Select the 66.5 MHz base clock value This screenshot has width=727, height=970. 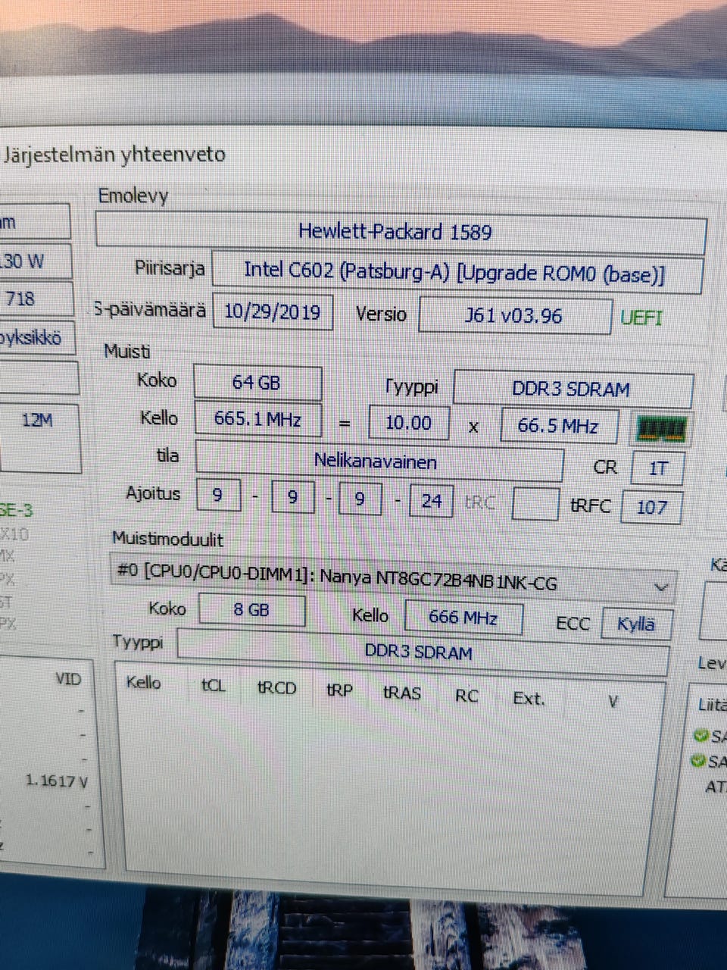[x=559, y=425]
